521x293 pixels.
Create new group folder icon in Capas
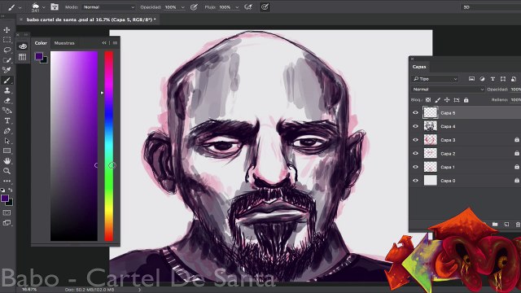tap(495, 225)
